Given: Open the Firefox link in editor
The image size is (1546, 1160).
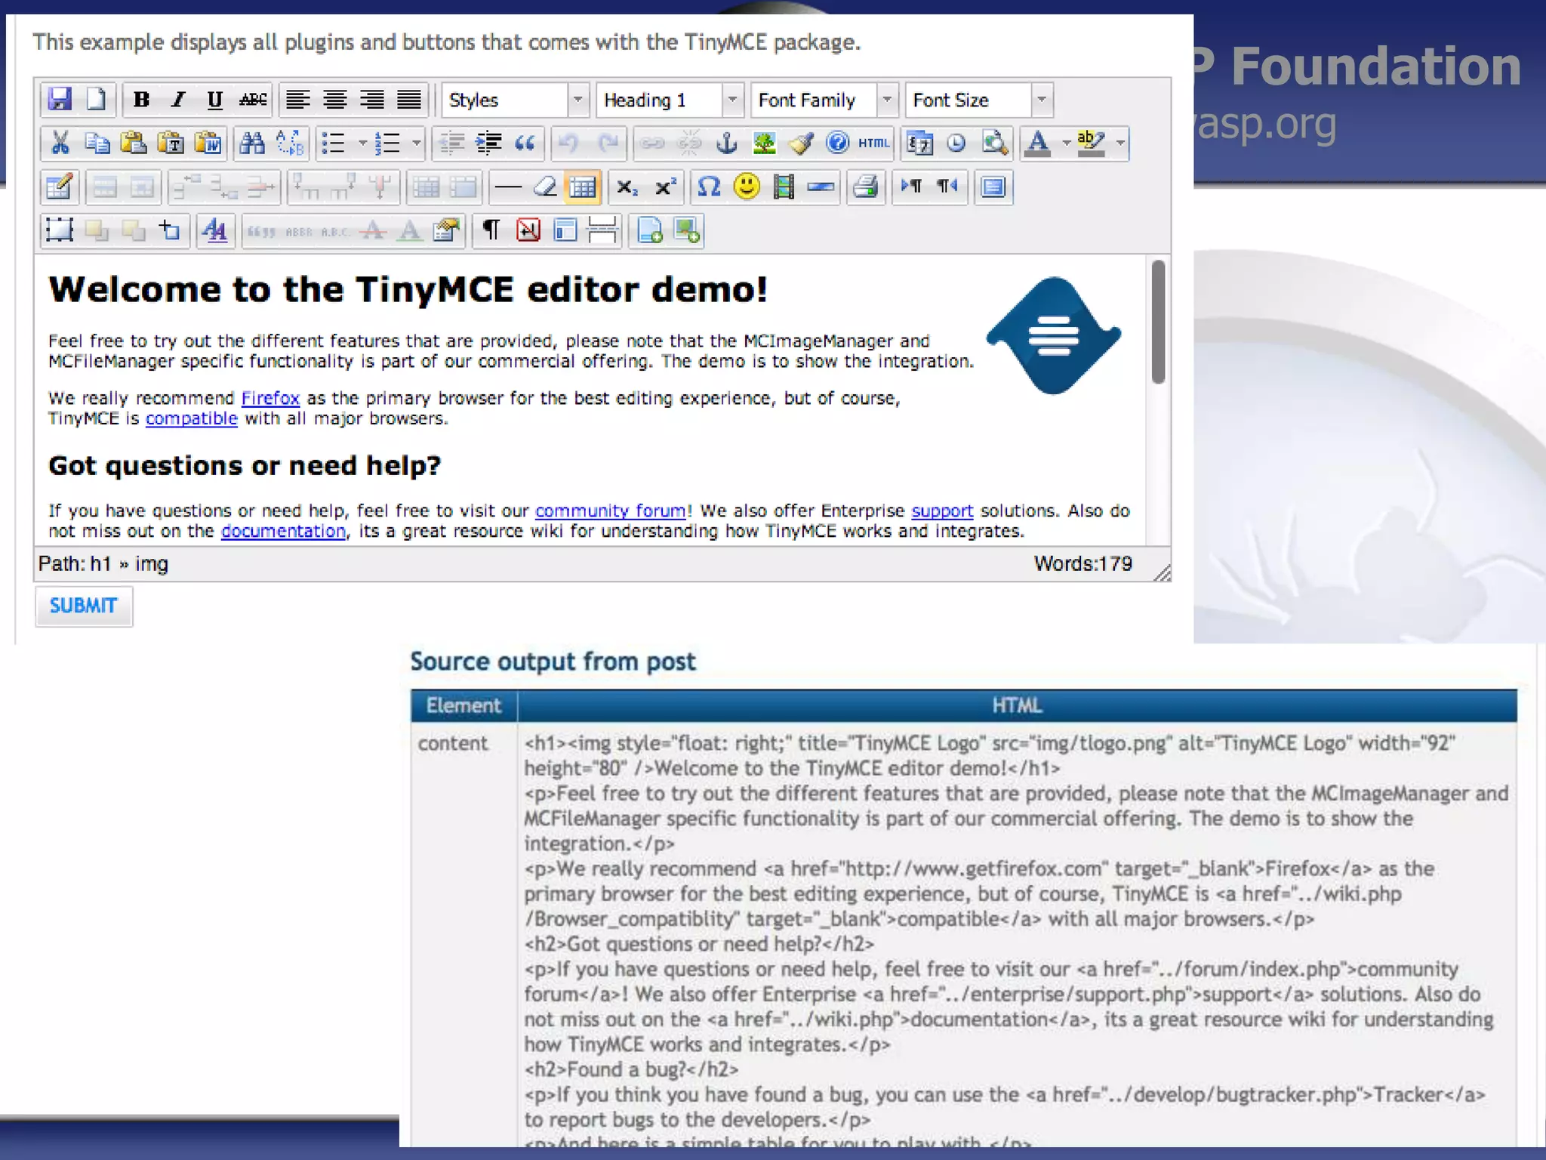Looking at the screenshot, I should click(x=270, y=398).
